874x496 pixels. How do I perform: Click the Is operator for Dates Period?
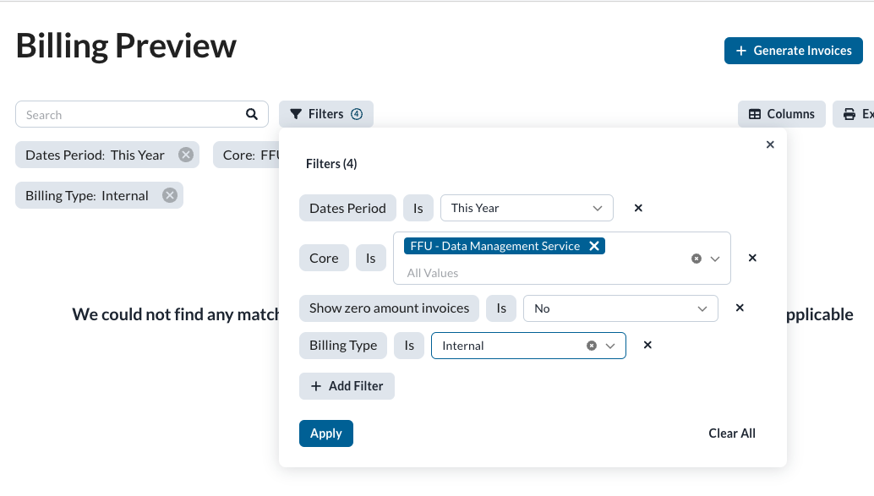pyautogui.click(x=418, y=208)
